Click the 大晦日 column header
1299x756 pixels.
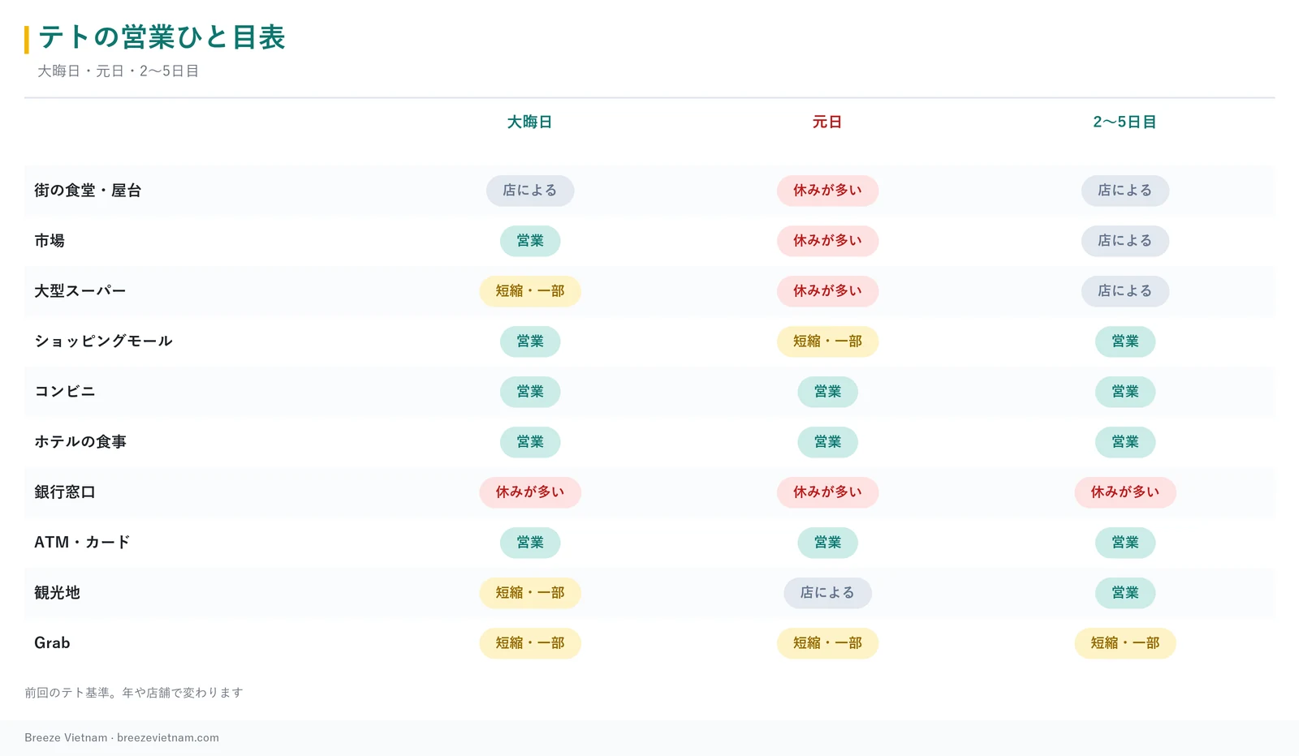[530, 122]
